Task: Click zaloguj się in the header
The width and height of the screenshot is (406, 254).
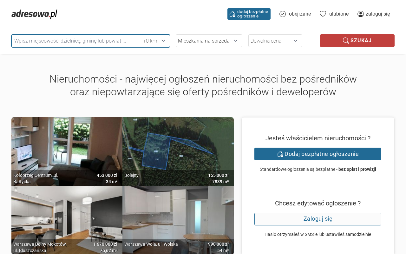Action: click(x=377, y=14)
